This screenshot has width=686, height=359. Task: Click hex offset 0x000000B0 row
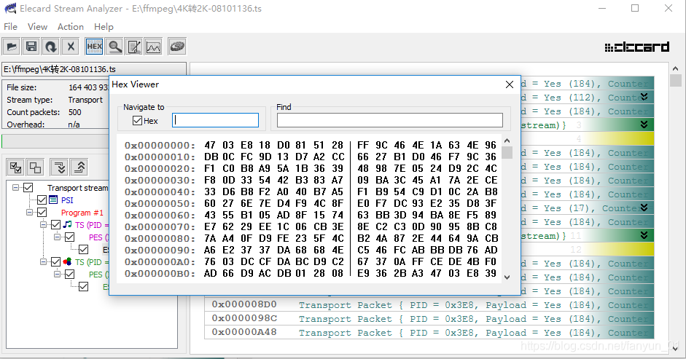point(311,273)
